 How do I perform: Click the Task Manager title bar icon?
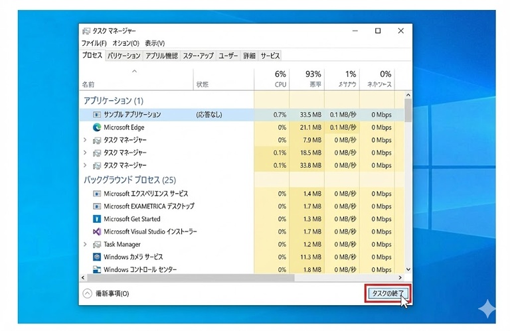pos(86,31)
